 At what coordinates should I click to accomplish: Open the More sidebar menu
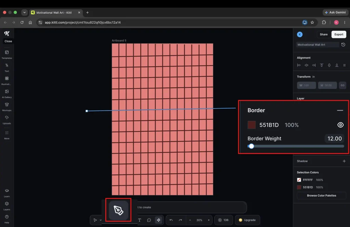(x=7, y=135)
